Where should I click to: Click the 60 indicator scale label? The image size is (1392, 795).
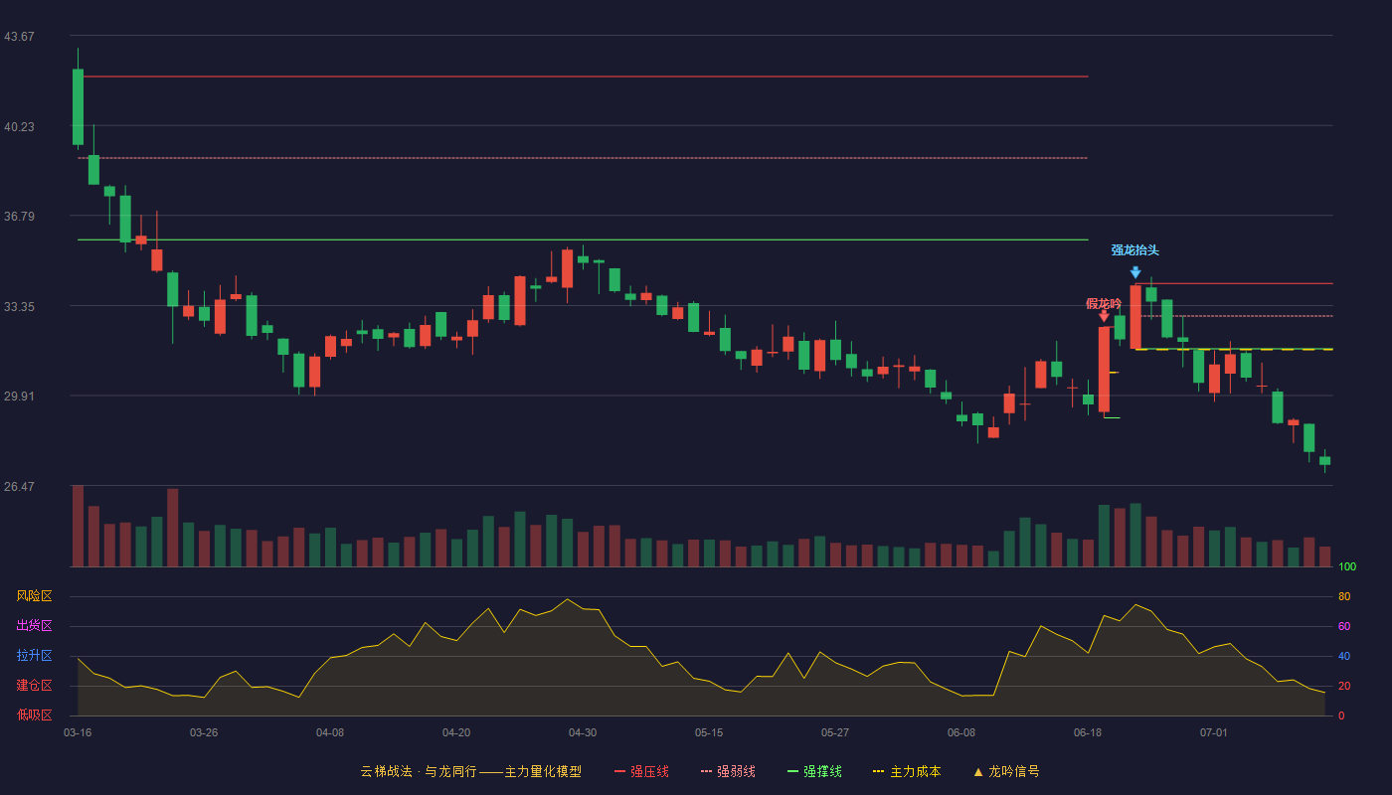point(1344,627)
